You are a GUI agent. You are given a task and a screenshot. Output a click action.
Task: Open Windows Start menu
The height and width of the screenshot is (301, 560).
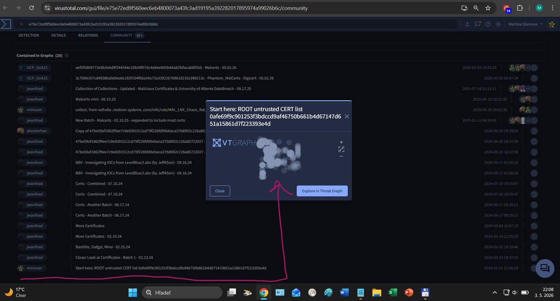[x=133, y=293]
